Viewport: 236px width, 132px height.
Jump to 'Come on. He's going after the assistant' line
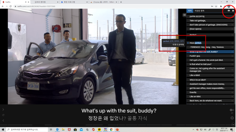click(x=210, y=70)
